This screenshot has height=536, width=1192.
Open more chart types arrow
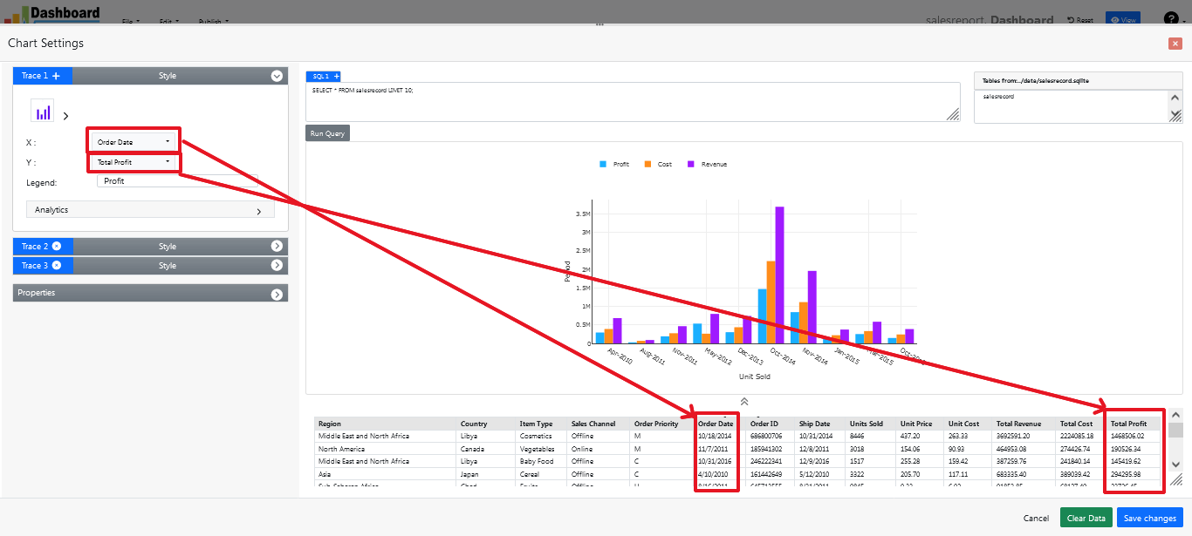pos(65,116)
